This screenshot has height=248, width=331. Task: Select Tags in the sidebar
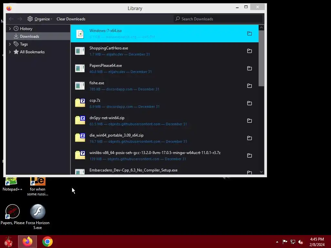[x=38, y=44]
